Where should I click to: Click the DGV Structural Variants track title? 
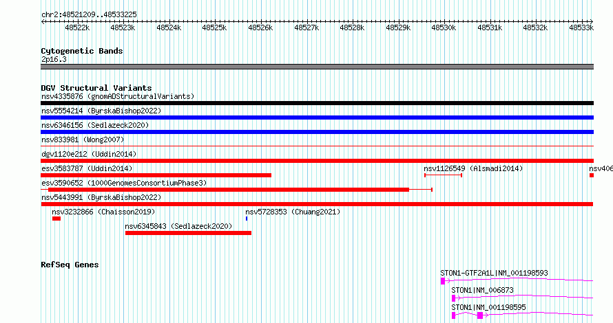[96, 88]
